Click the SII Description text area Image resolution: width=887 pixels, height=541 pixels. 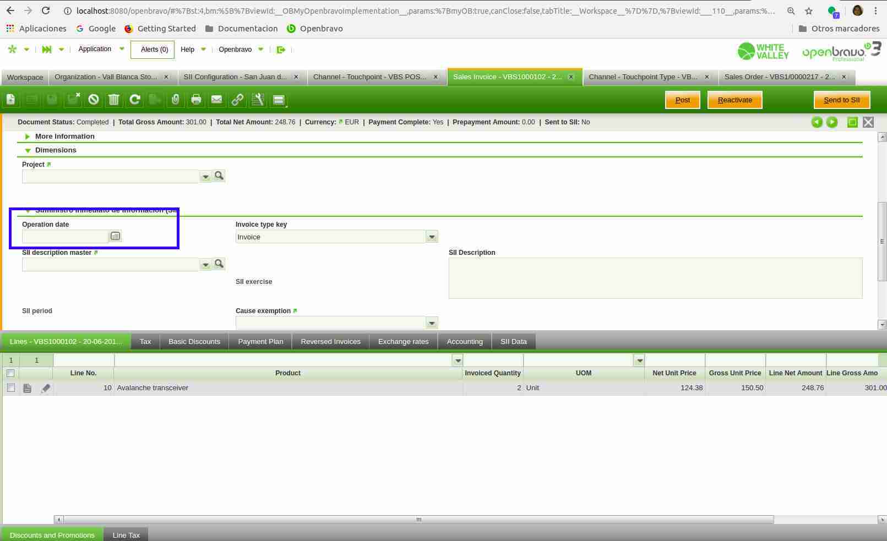click(655, 278)
